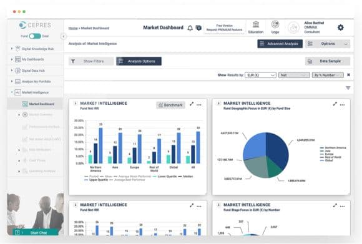
Task: Click the info icon of the Benchmark chart card
Action: coord(76,103)
